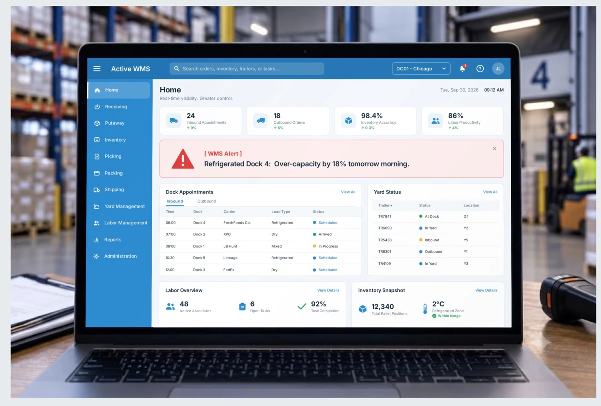Click Scheduled status for FedEx row

click(325, 270)
